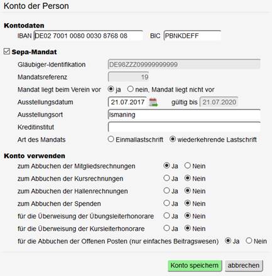Viewport: 272px width, 276px height.
Task: Toggle the Sepa-Mandat checkbox
Action: pyautogui.click(x=7, y=51)
